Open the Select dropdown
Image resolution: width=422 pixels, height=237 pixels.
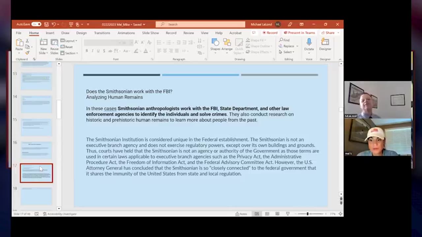click(286, 52)
